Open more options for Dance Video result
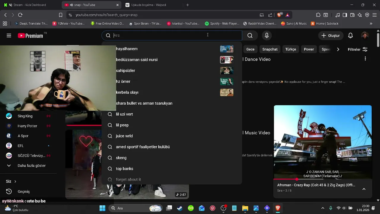This screenshot has width=380, height=214. [x=365, y=59]
